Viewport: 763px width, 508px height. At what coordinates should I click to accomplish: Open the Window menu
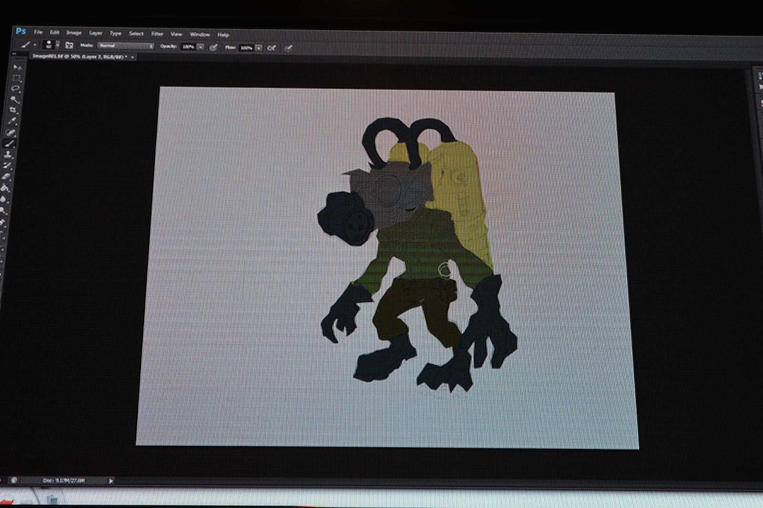[x=200, y=34]
